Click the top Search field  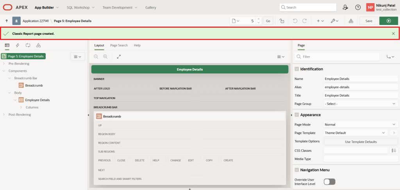pos(308,7)
